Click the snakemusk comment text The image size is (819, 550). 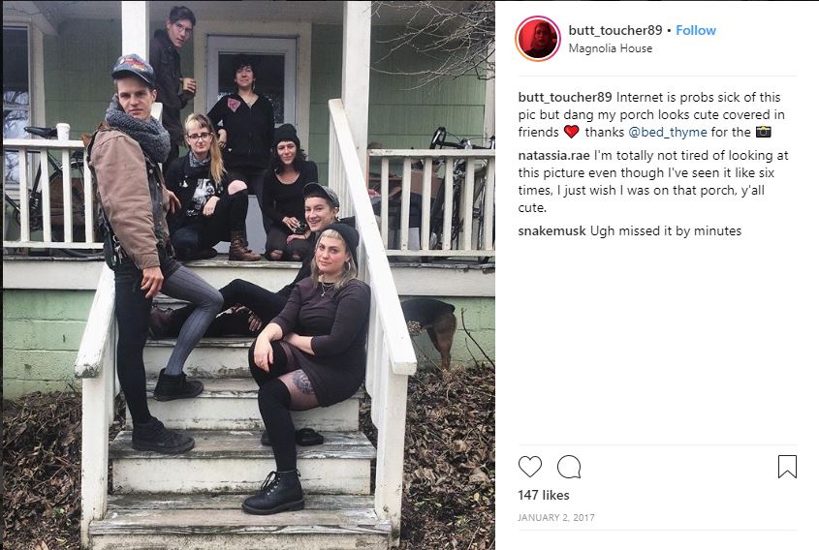(666, 230)
